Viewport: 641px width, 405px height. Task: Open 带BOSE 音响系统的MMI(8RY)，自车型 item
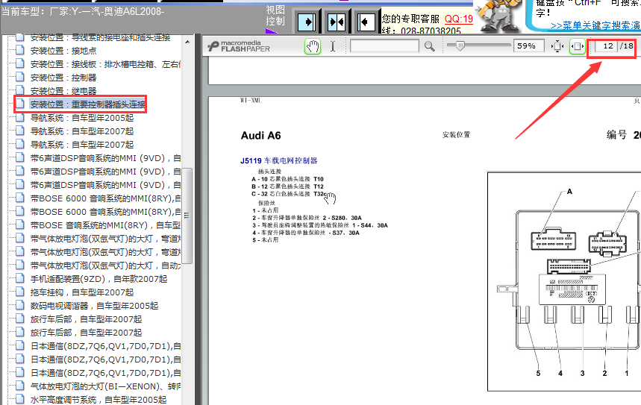105,225
